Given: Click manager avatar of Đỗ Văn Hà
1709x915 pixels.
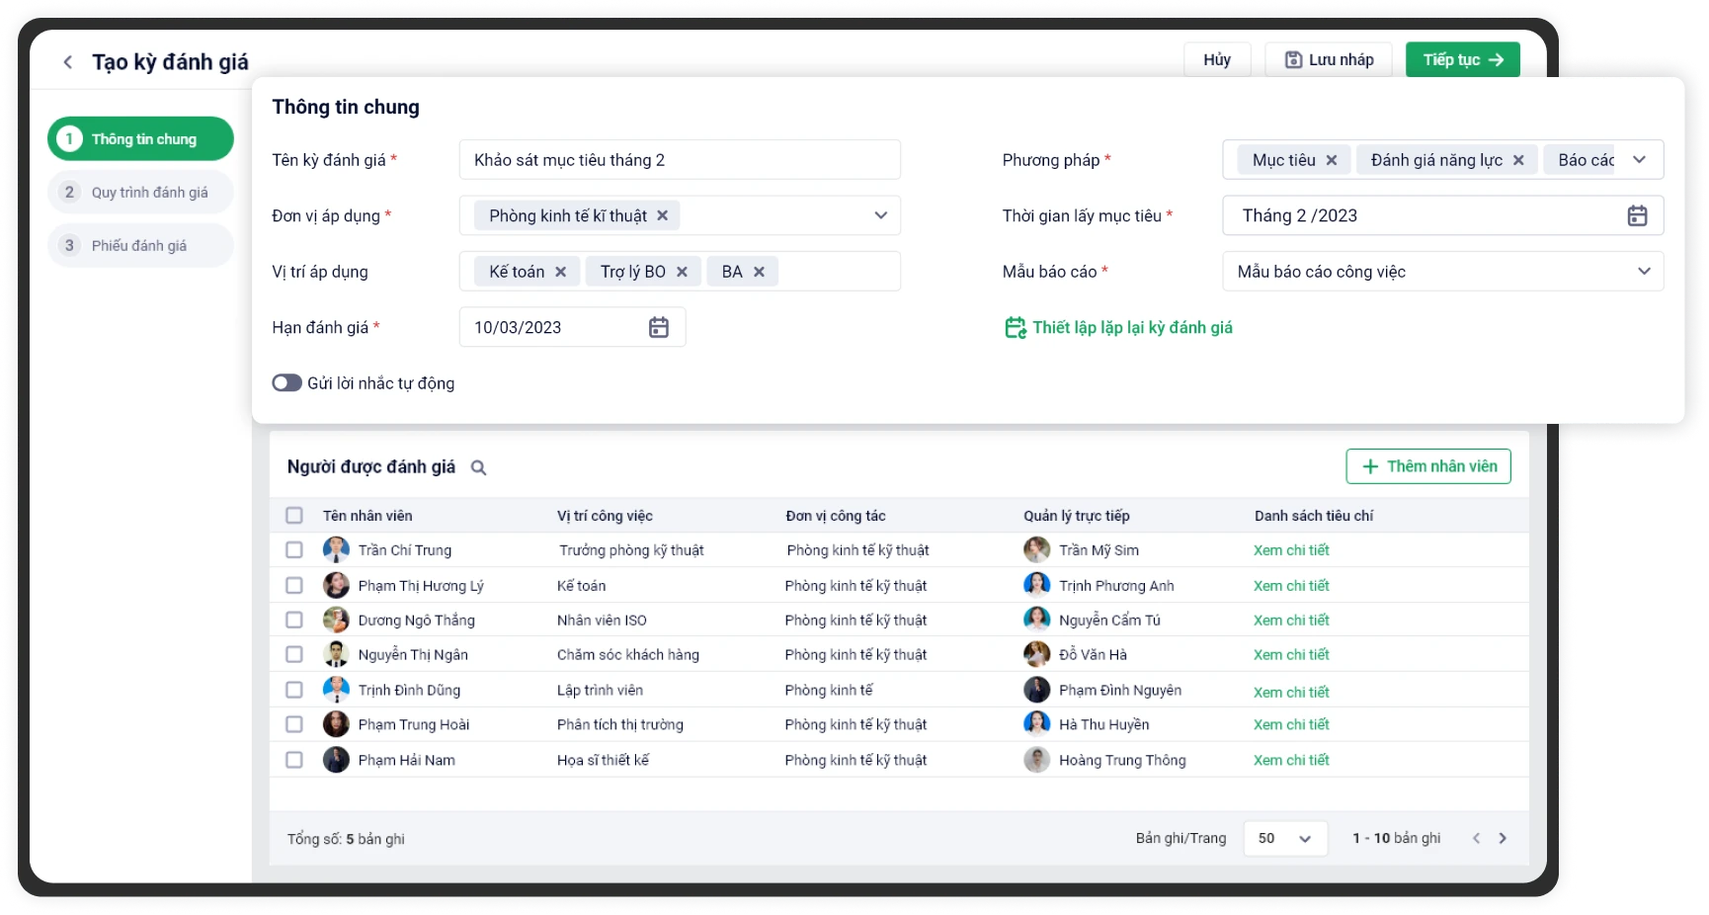Looking at the screenshot, I should coord(1036,654).
